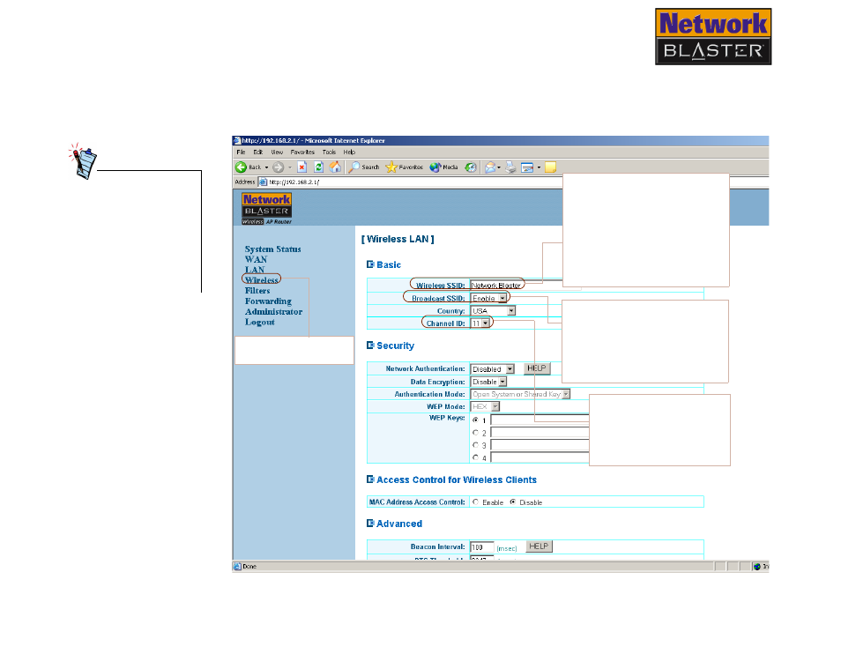Click HELP beside Network Authentication
The image size is (841, 654).
coord(536,368)
